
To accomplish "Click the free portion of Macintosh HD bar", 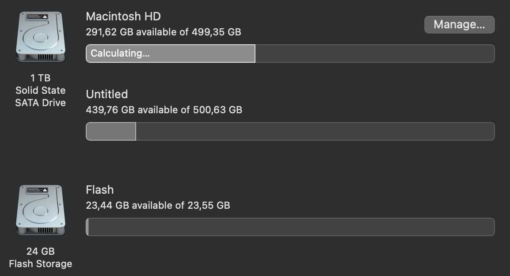I will 375,54.
